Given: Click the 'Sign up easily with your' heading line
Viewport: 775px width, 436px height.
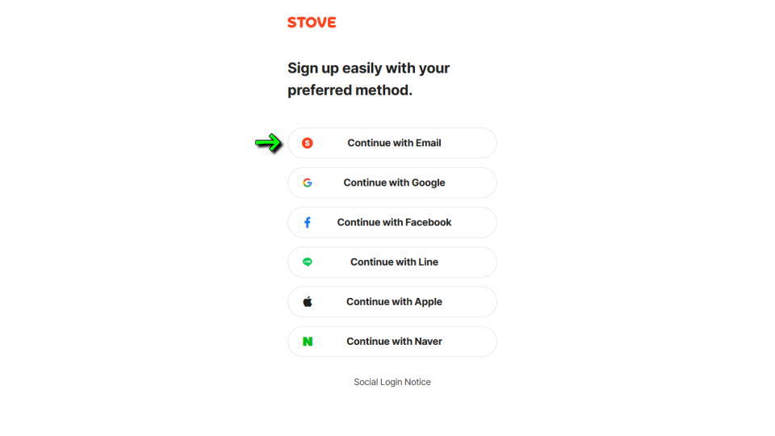Looking at the screenshot, I should [x=368, y=68].
